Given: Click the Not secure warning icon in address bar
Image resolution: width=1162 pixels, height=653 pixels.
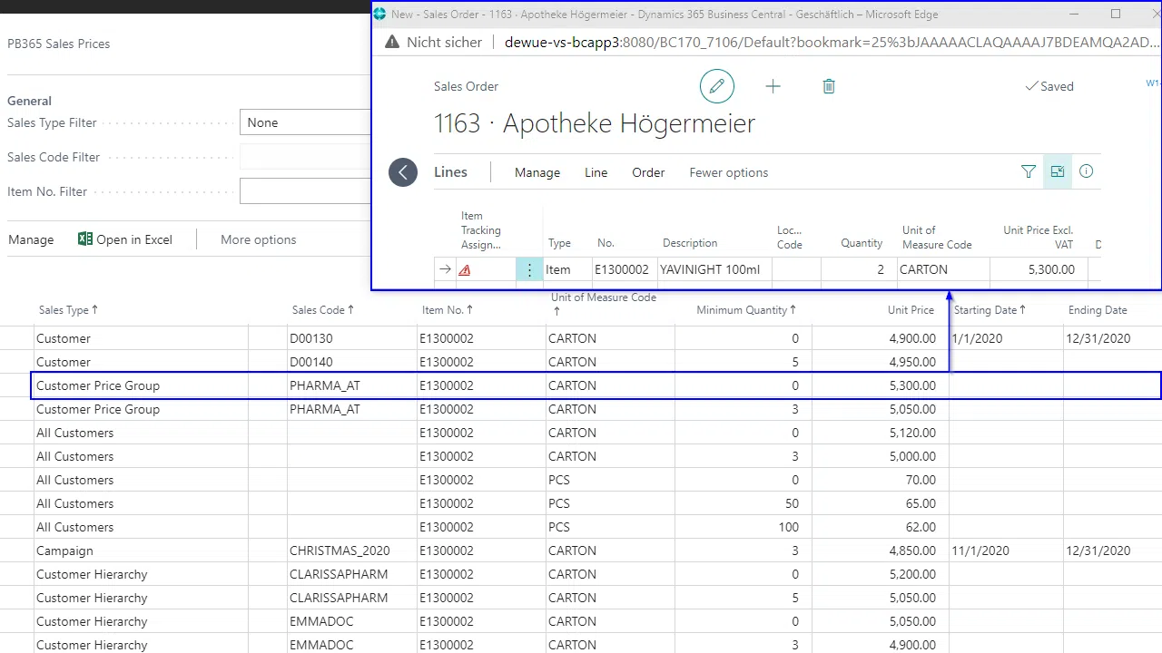Looking at the screenshot, I should [392, 42].
